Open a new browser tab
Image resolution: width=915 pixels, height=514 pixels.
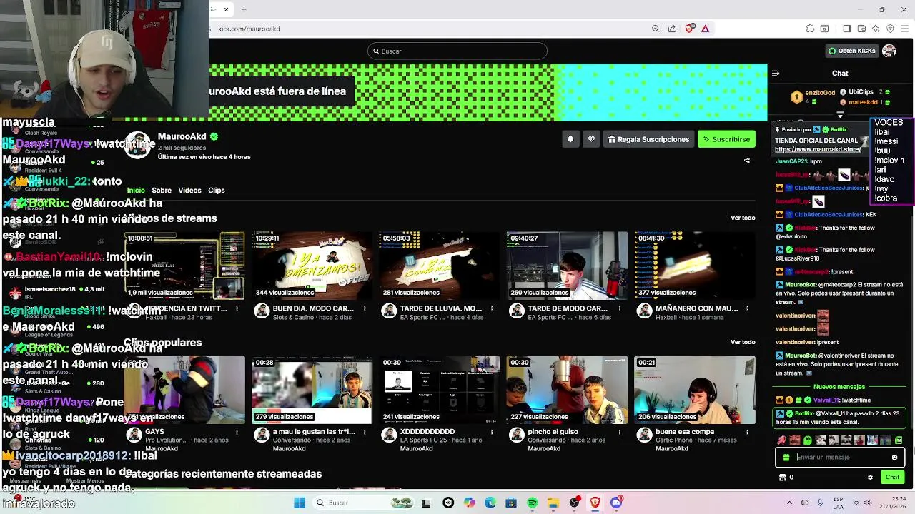(244, 9)
